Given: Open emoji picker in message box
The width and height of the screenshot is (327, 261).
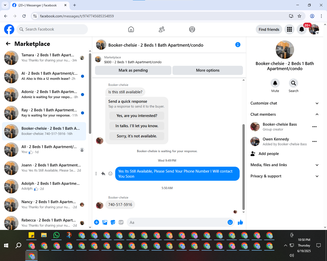Looking at the screenshot, I should tap(230, 222).
